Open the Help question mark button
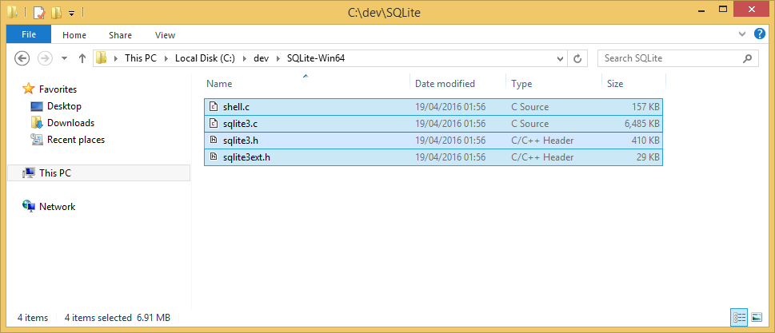 click(x=760, y=34)
